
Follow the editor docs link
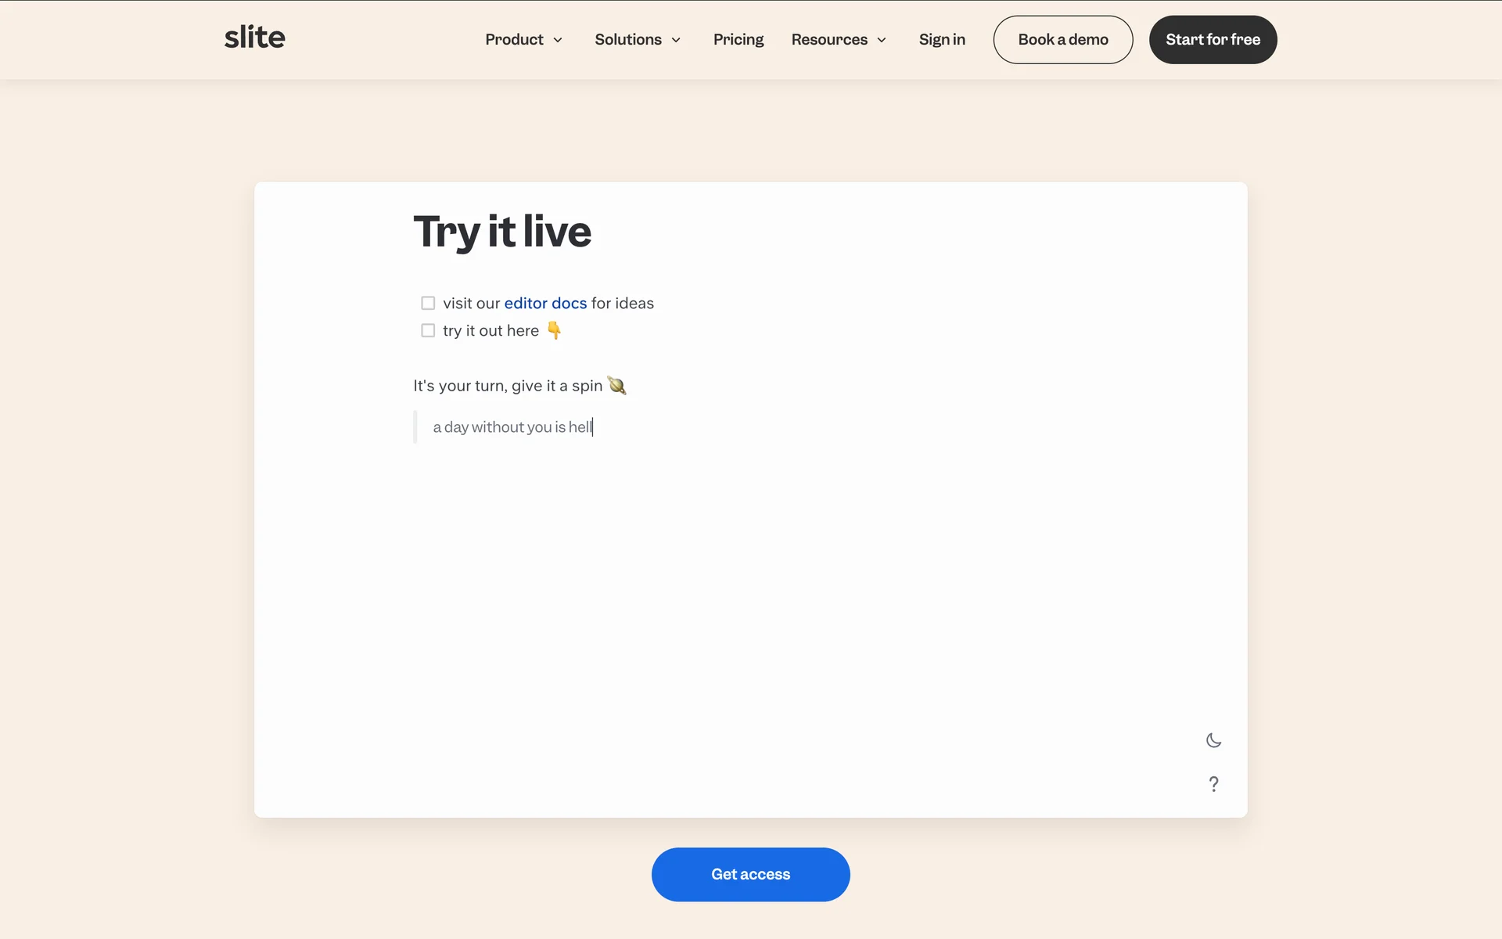coord(545,303)
